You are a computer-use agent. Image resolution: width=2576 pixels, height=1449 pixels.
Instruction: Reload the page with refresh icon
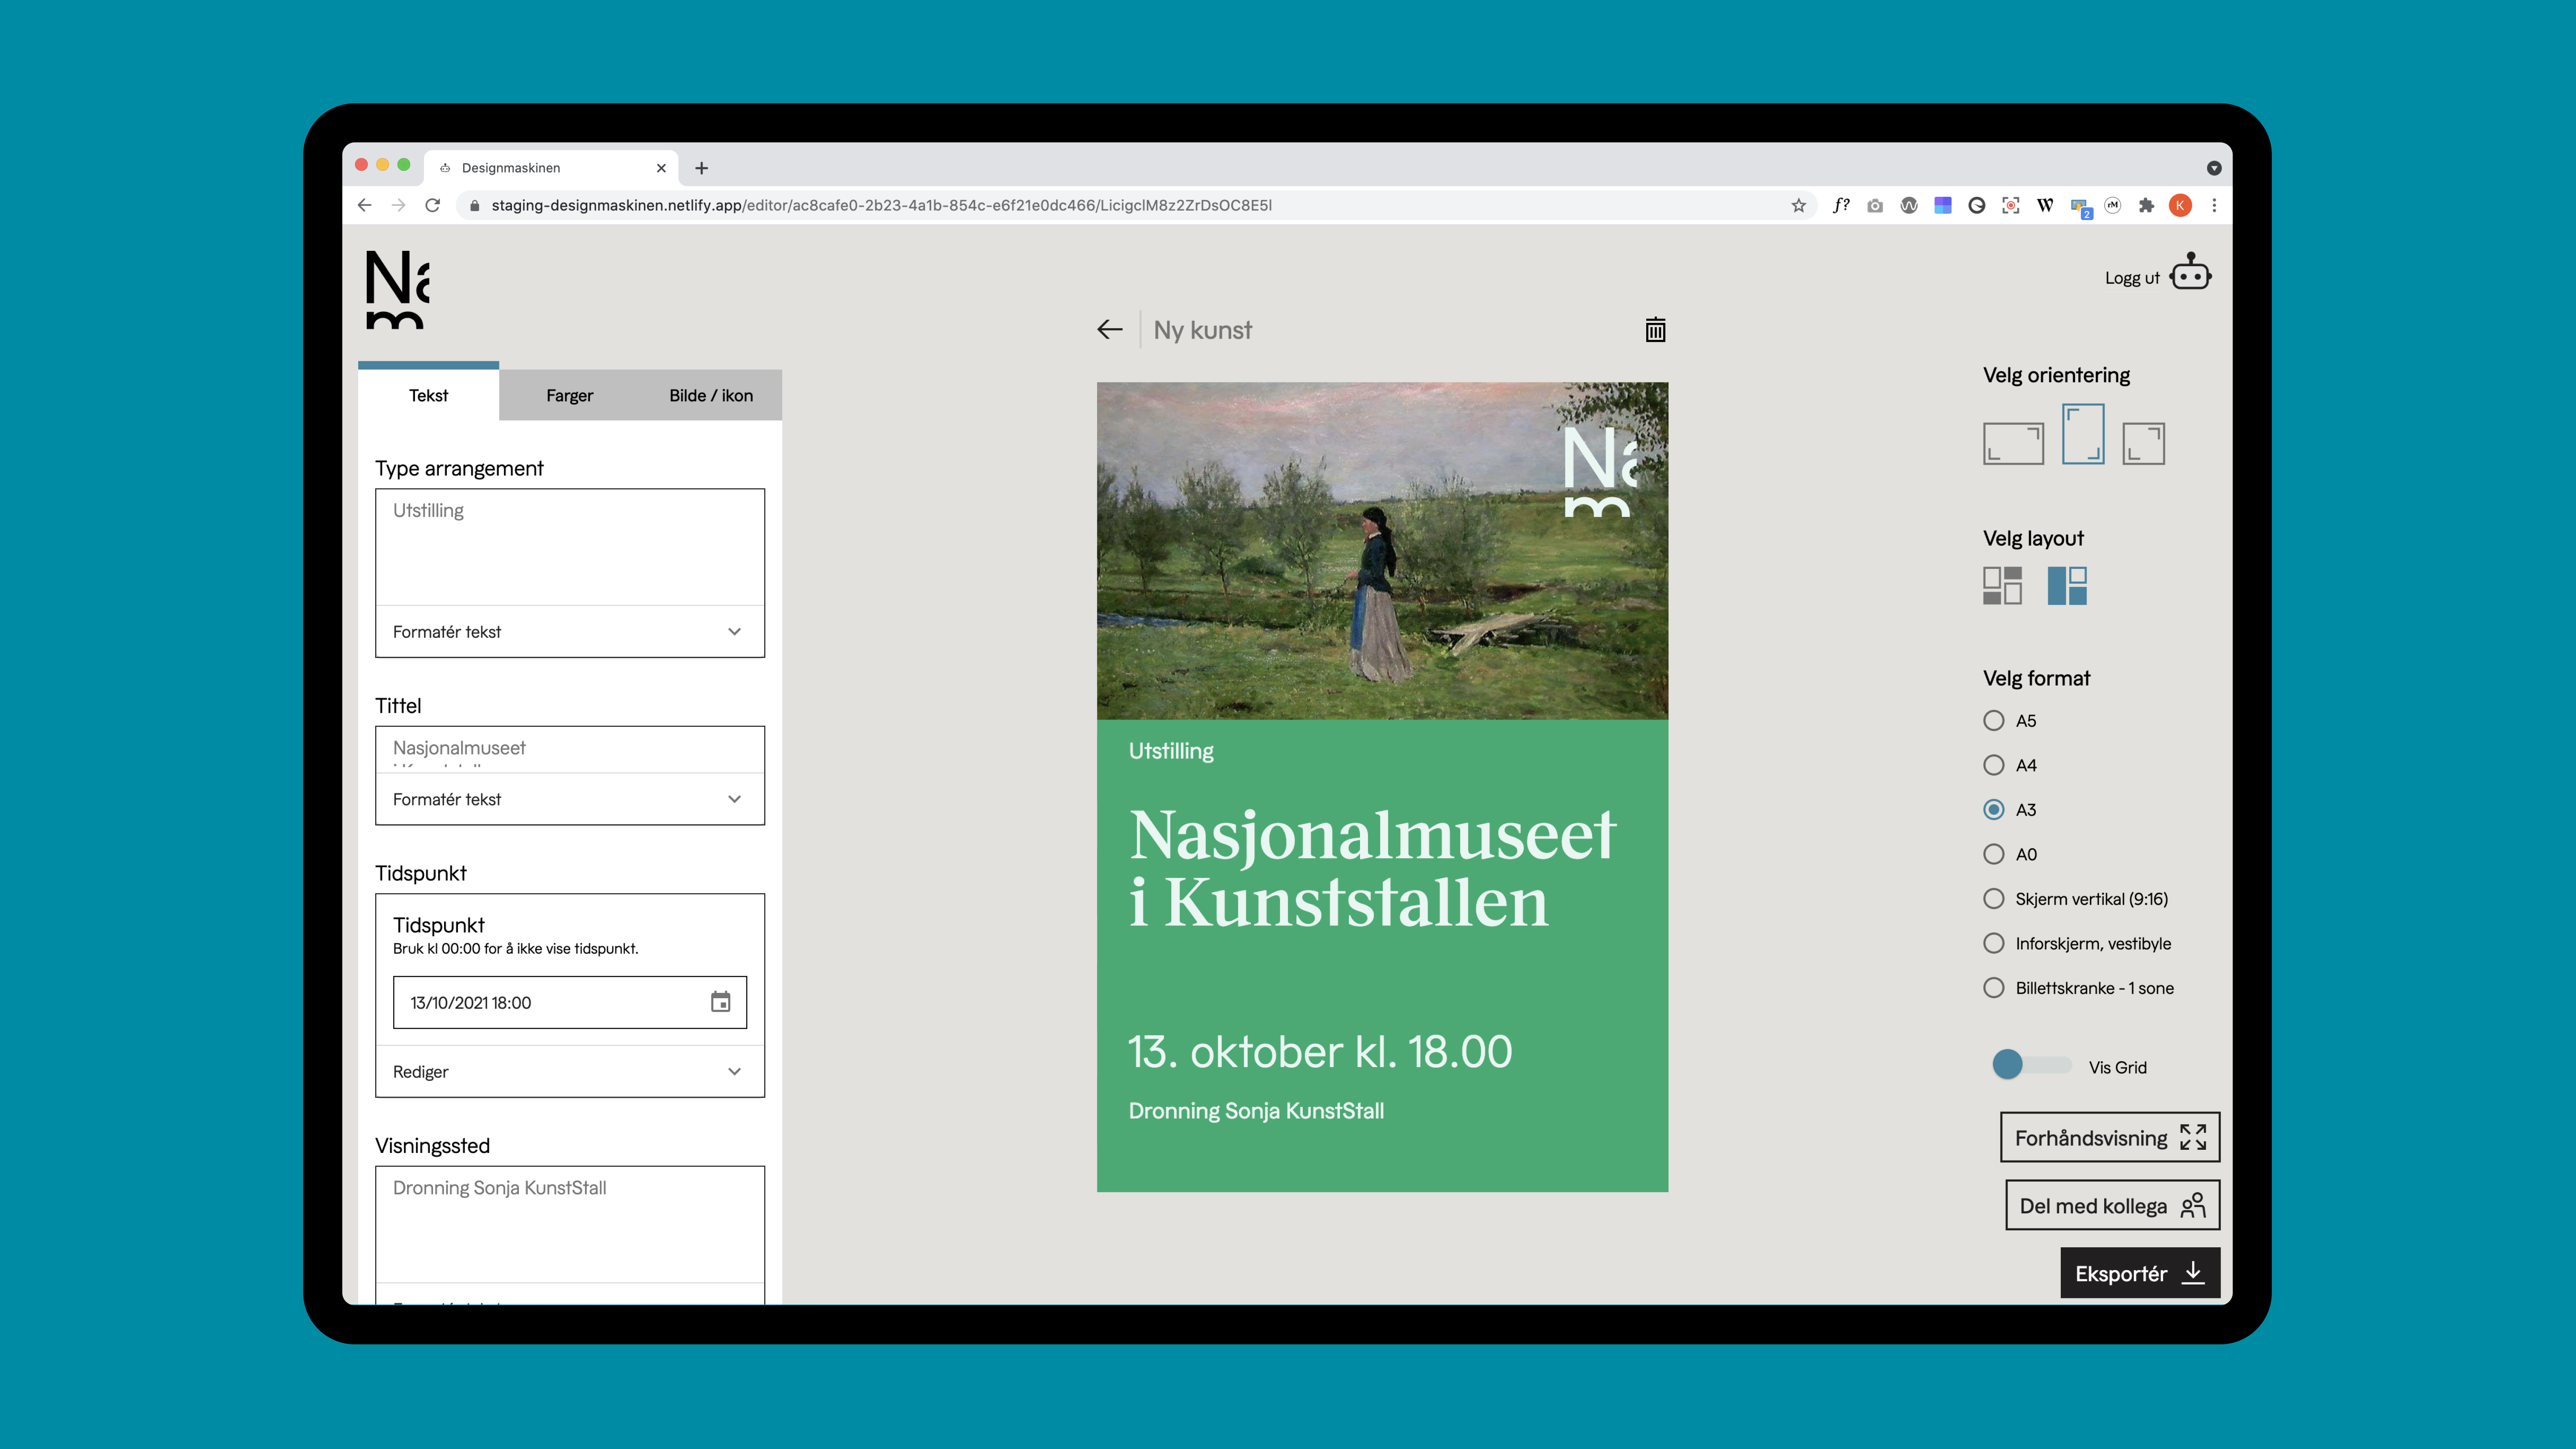click(x=432, y=205)
